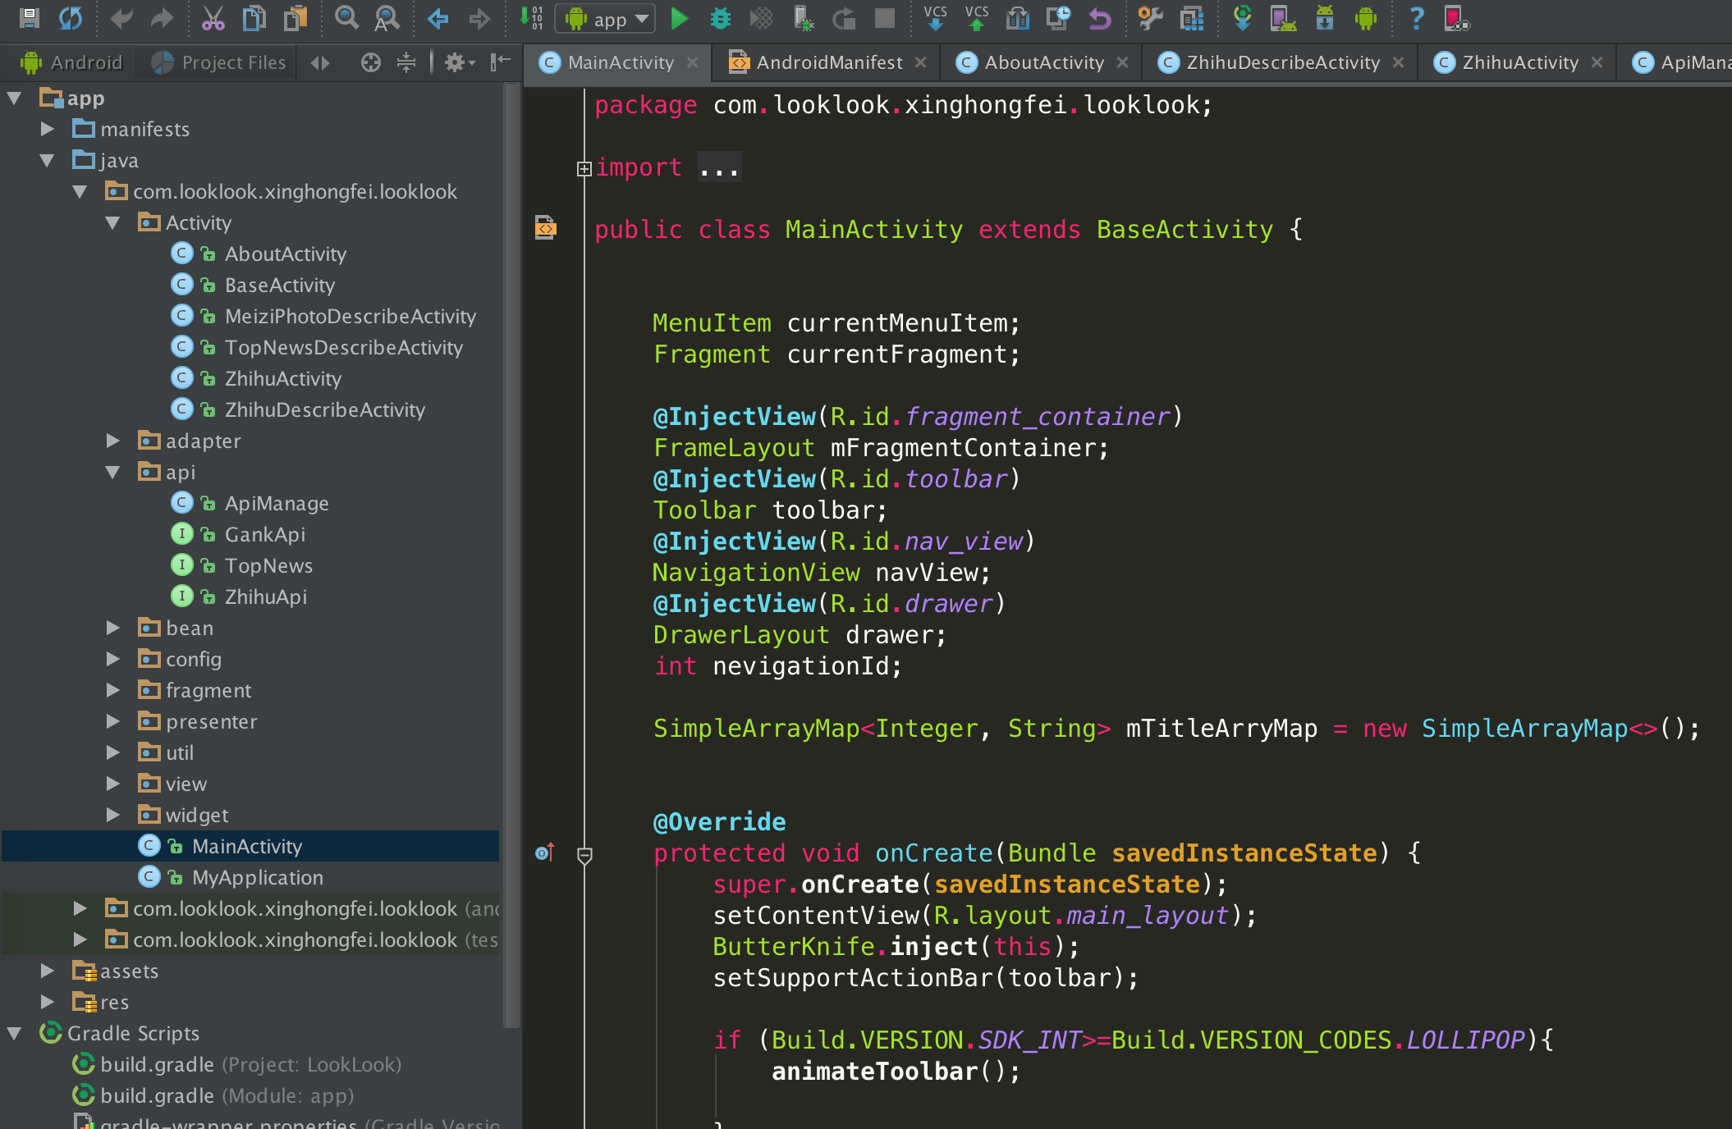
Task: Open ZhihuDescribeActivity source file
Action: pos(324,409)
